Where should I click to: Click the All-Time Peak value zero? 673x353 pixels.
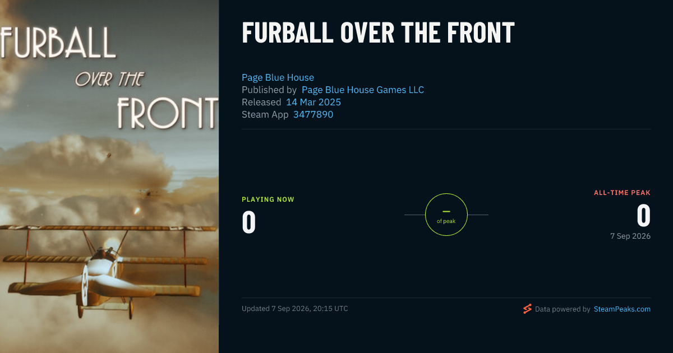(643, 216)
